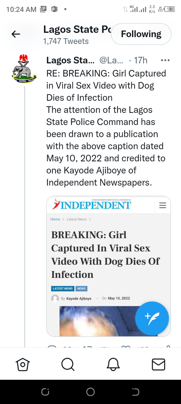Open the Notifications bell tab

click(x=113, y=365)
